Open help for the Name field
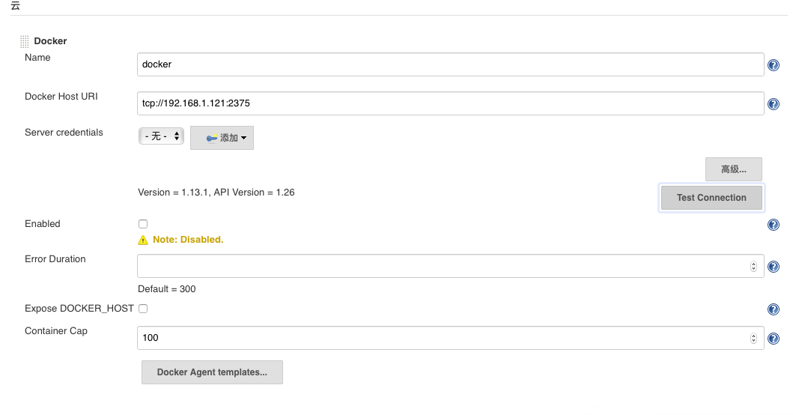 [x=774, y=64]
